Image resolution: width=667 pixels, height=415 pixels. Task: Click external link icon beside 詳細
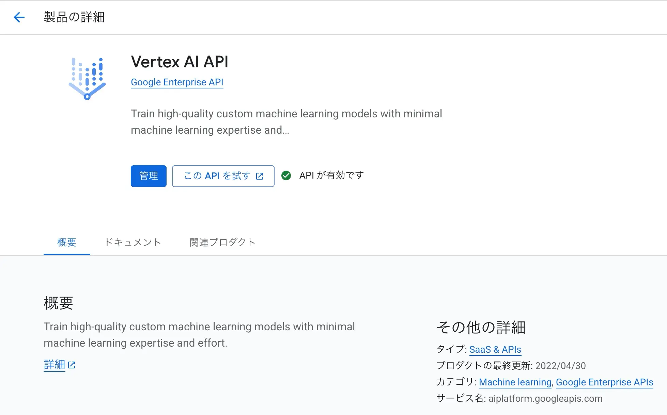click(72, 365)
